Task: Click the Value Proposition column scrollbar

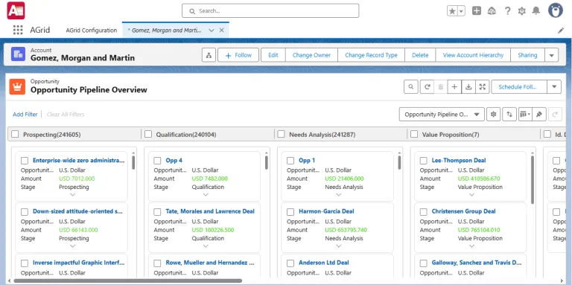Action: (x=533, y=179)
